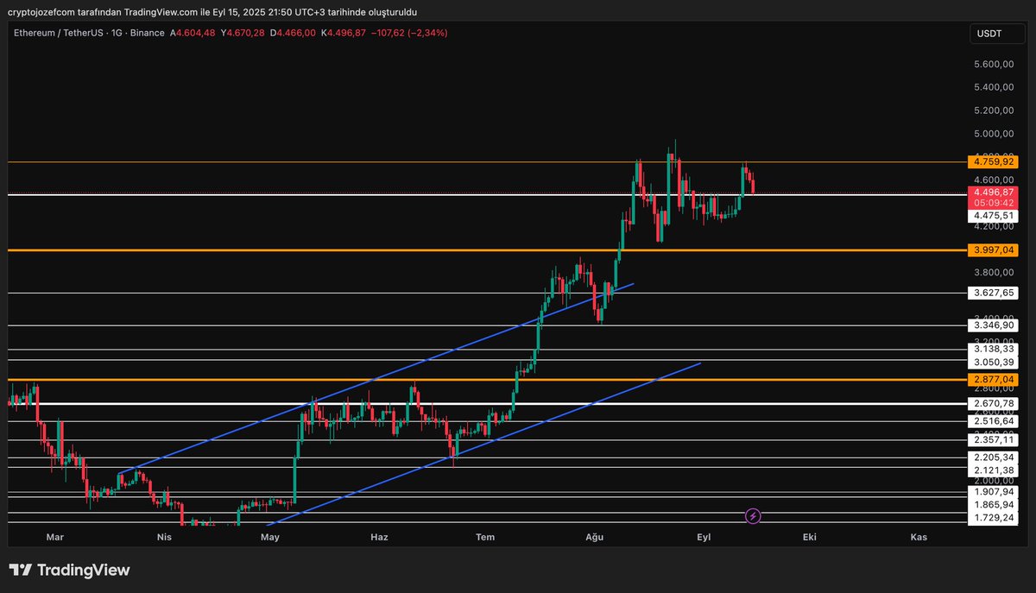Viewport: 1036px width, 593px height.
Task: Select the 2.205,34 price level label
Action: tap(993, 457)
